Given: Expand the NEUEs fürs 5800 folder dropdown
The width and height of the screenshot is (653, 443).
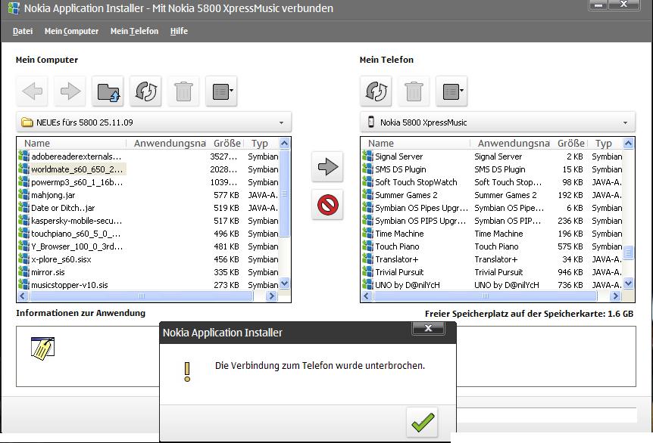Looking at the screenshot, I should click(x=282, y=122).
